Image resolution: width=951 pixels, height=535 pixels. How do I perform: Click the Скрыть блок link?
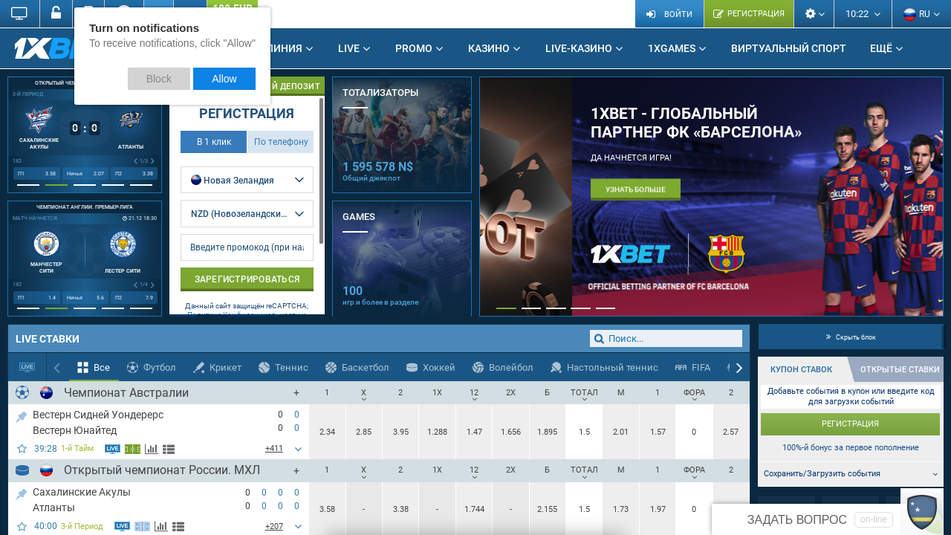(x=851, y=337)
